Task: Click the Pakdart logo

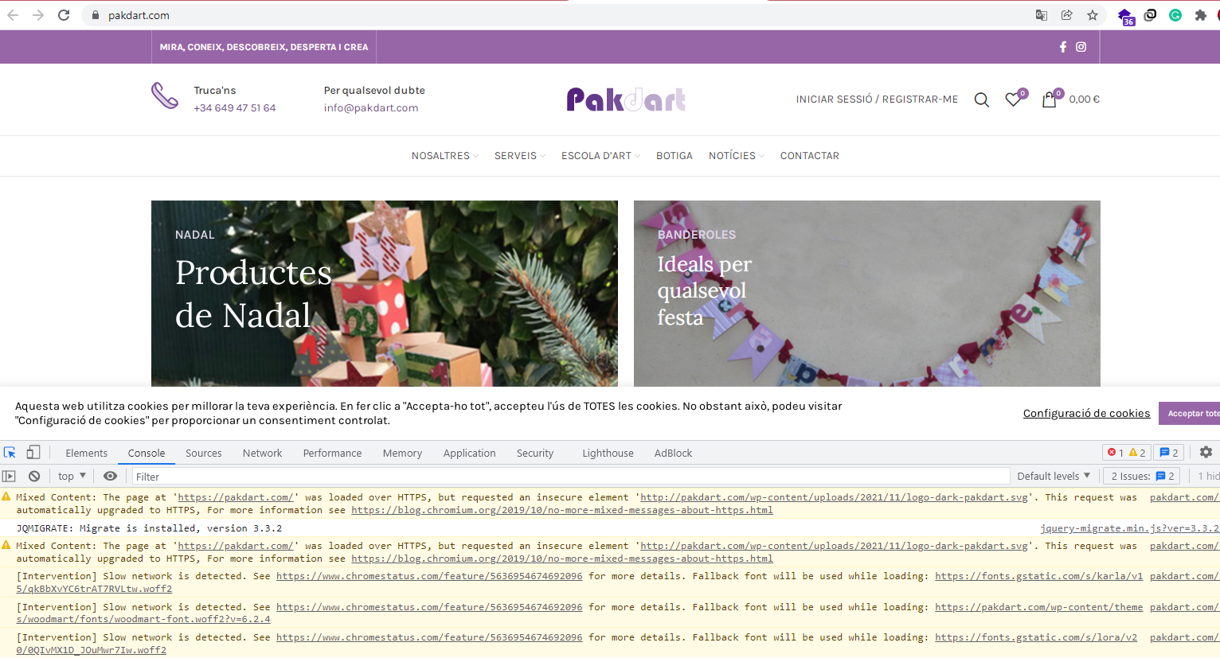Action: click(x=626, y=99)
